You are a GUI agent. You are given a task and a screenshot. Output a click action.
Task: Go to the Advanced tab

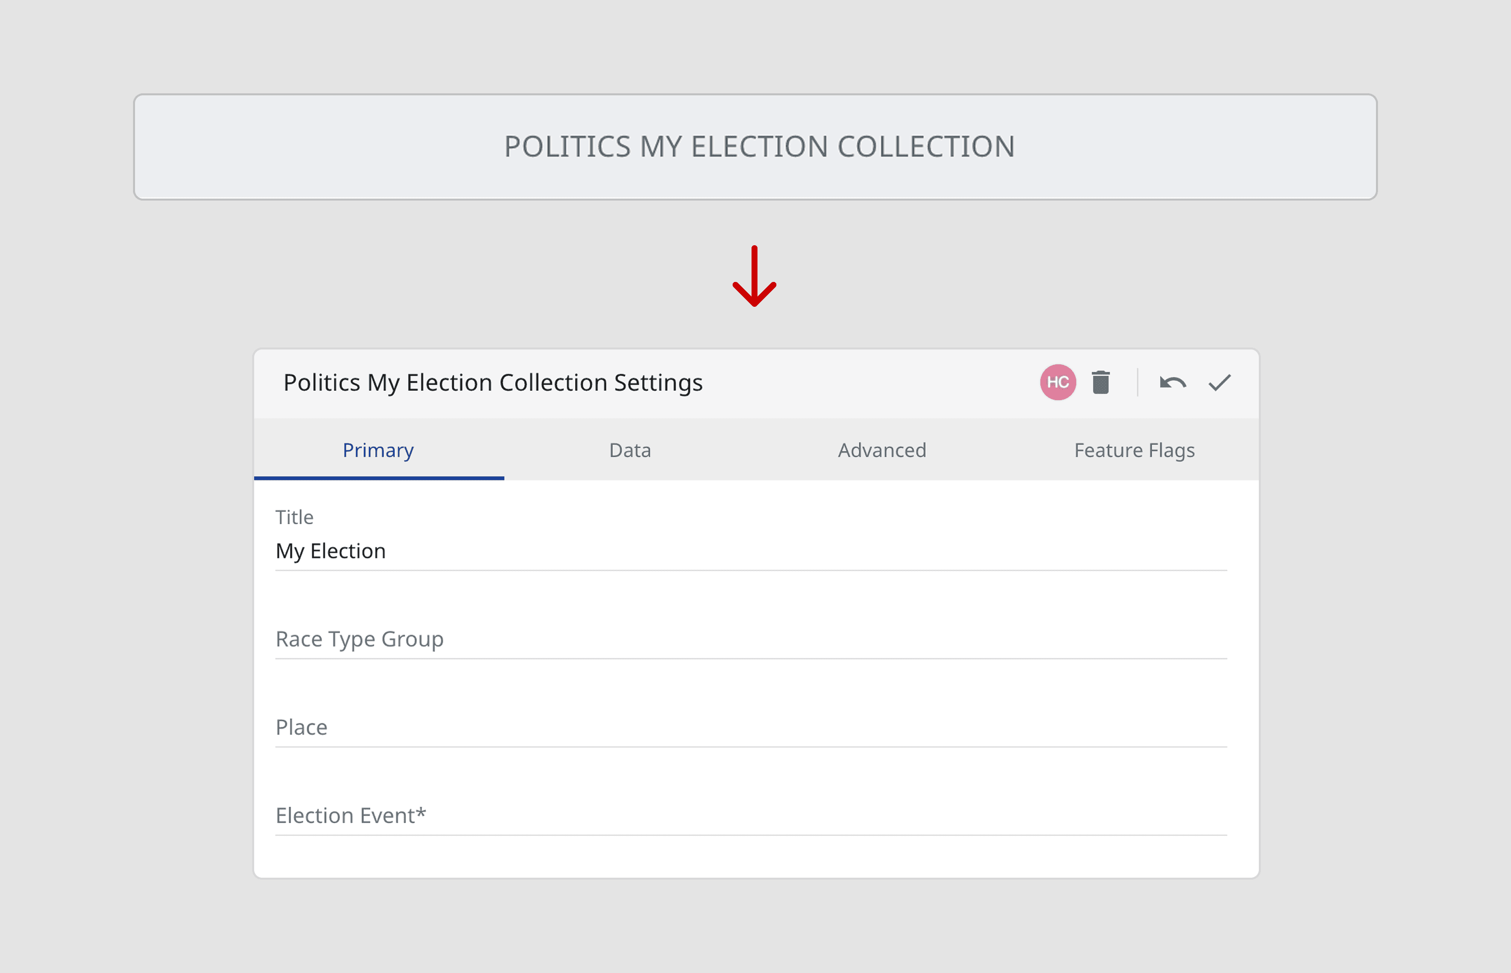[882, 450]
